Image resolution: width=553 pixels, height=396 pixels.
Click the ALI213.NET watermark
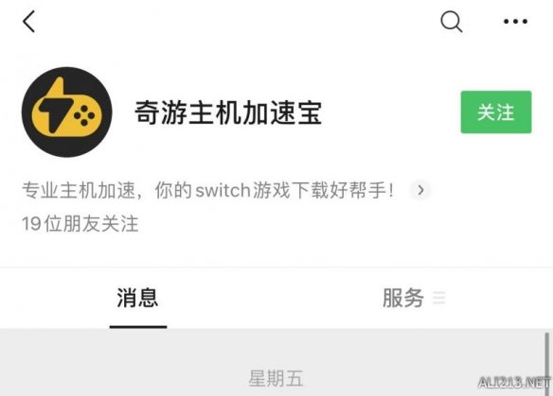point(514,382)
